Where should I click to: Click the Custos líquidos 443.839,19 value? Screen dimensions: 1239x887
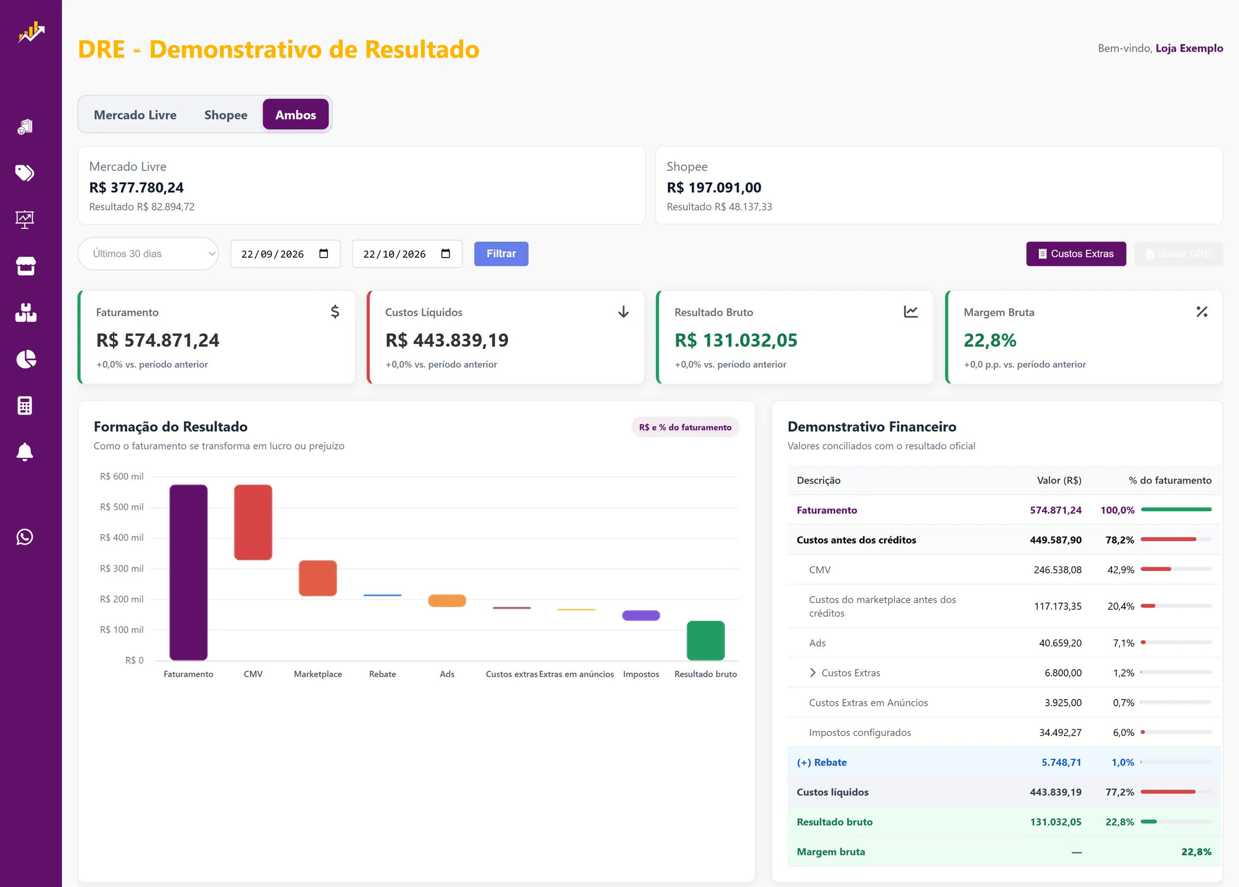(x=1055, y=791)
